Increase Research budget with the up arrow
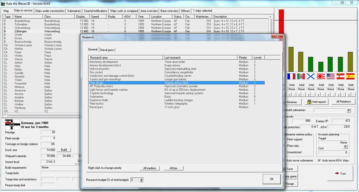The width and height of the screenshot is (359, 192). [x=141, y=179]
